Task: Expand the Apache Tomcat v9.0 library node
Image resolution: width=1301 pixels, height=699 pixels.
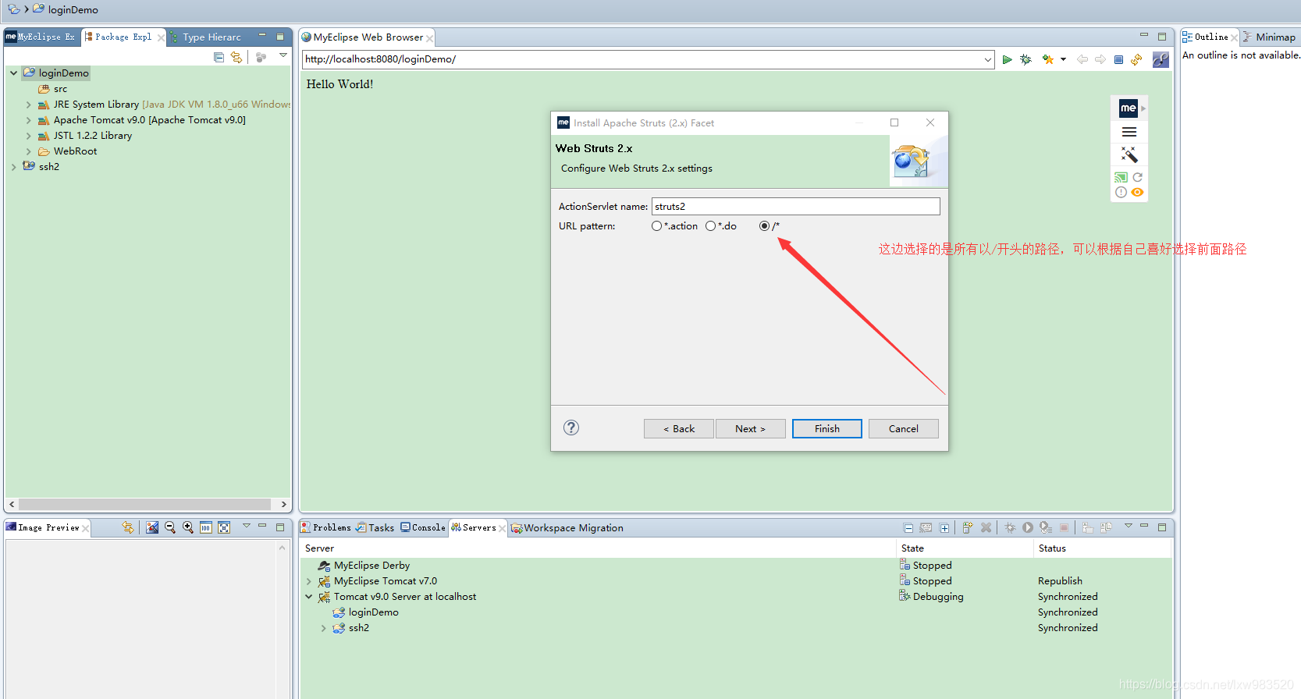Action: click(x=29, y=120)
